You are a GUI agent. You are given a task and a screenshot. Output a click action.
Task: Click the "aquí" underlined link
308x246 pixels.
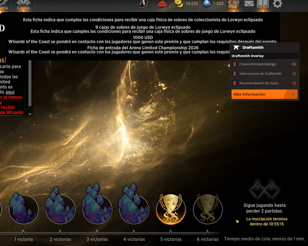point(10,92)
